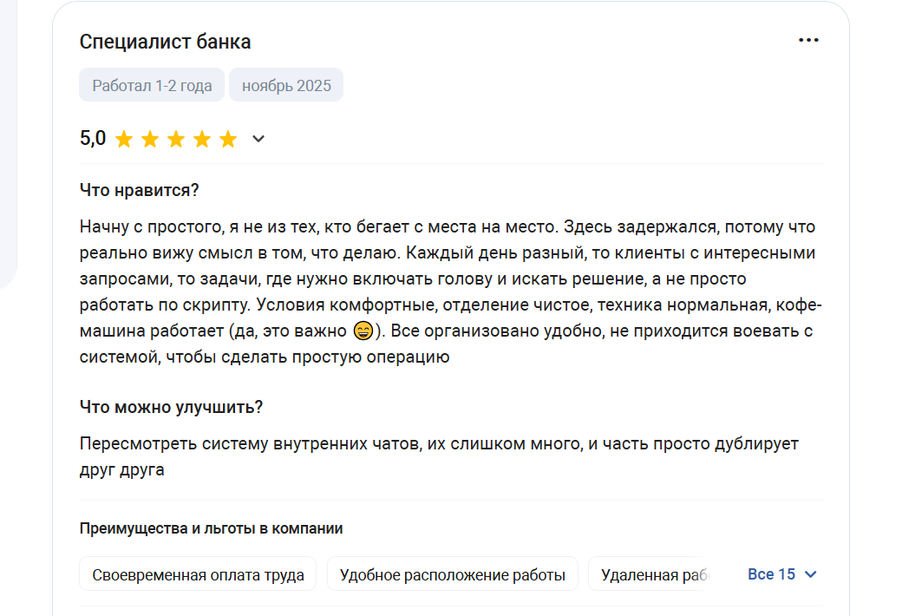
Task: Select 'Удобное расположение работы' benefit chip
Action: click(x=452, y=574)
